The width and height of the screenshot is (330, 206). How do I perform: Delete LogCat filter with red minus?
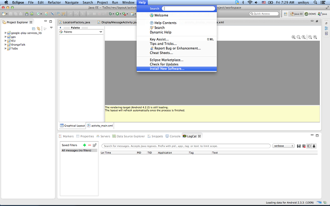(89, 145)
